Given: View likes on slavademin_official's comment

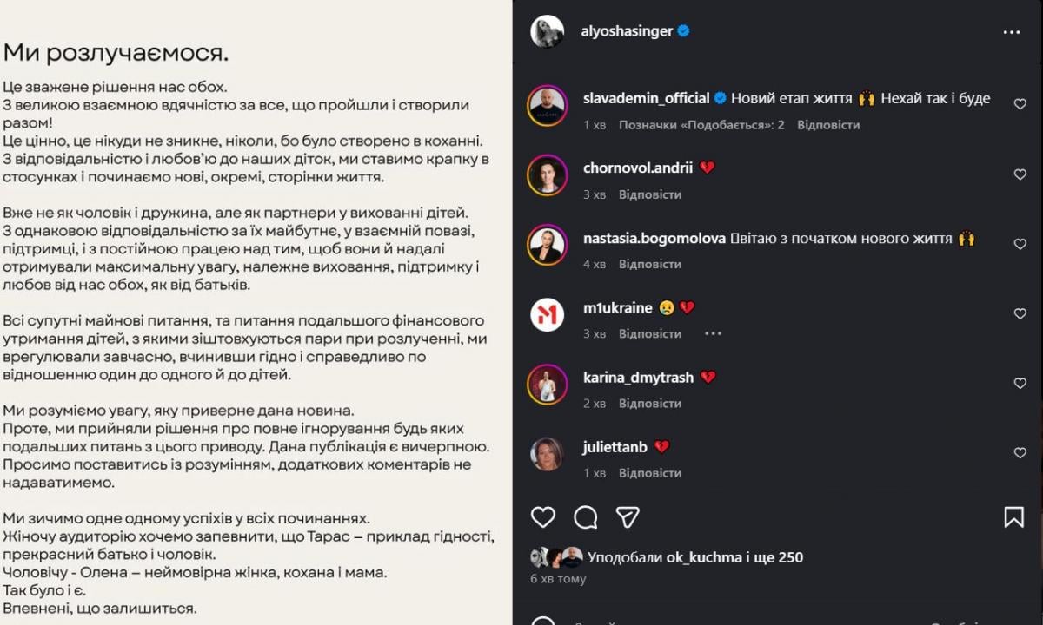Looking at the screenshot, I should tap(701, 125).
